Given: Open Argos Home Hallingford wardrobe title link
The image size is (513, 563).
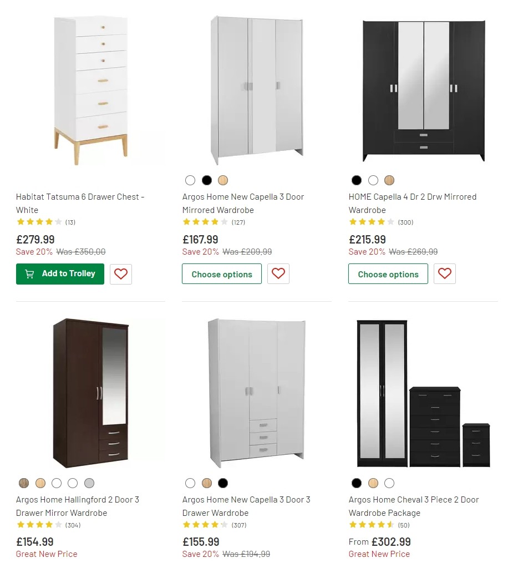Looking at the screenshot, I should [x=77, y=506].
